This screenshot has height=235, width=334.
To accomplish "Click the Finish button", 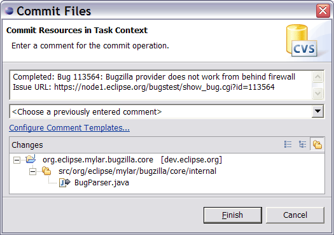I will pyautogui.click(x=233, y=215).
